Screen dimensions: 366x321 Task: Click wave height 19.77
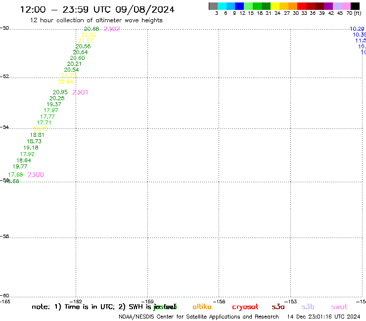(x=20, y=167)
